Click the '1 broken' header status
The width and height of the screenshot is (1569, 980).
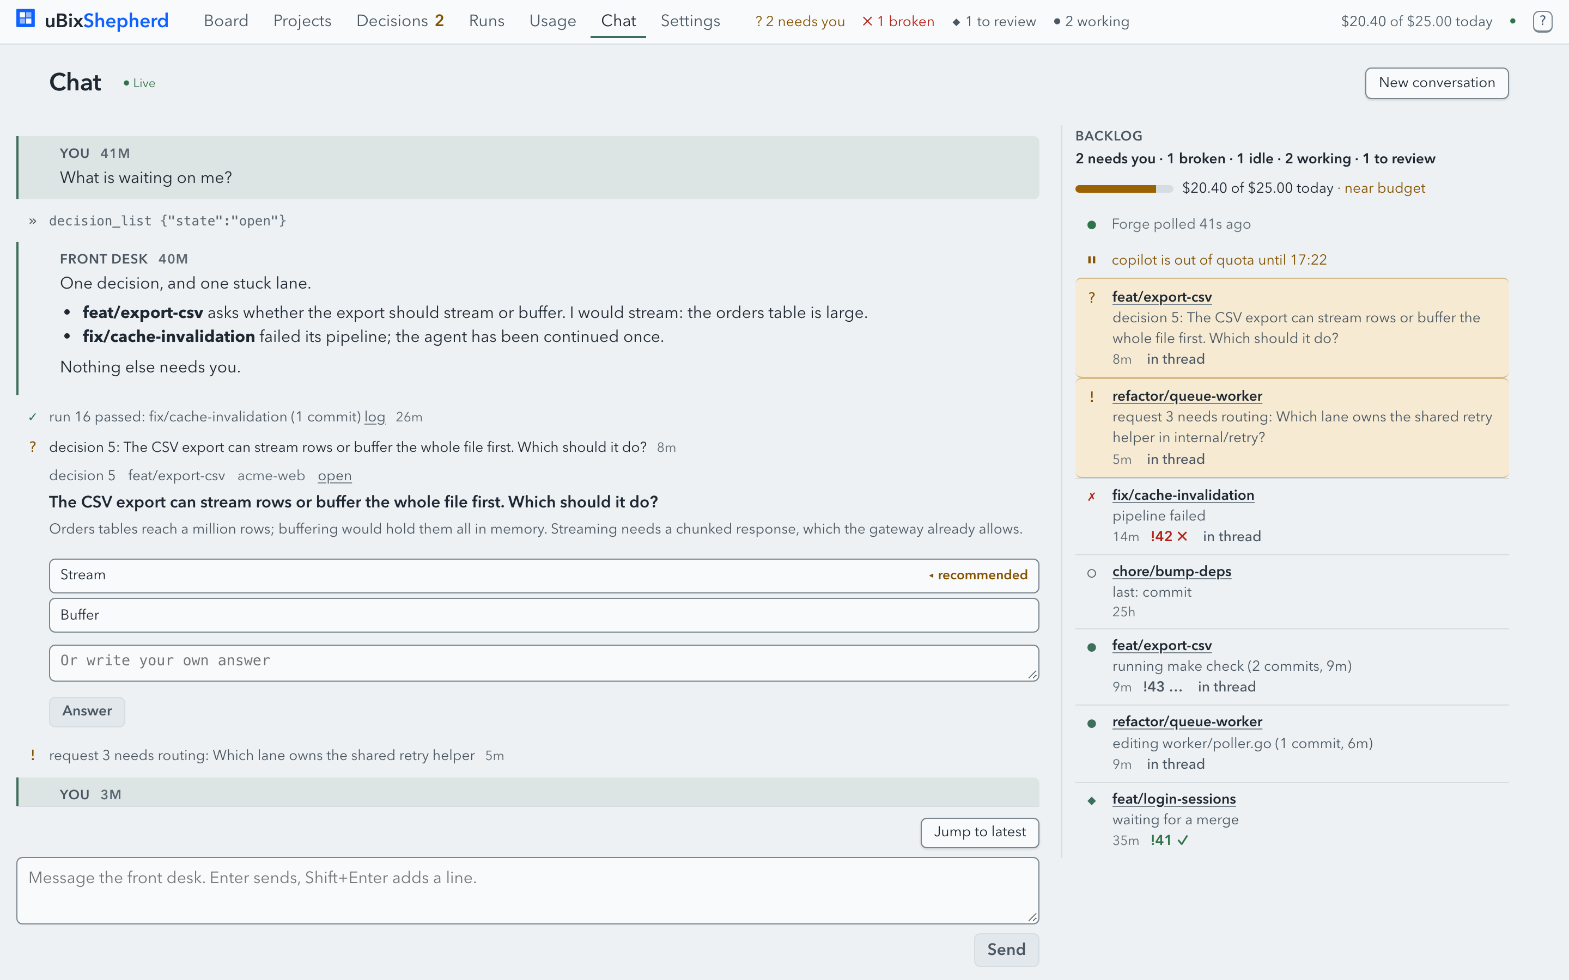point(898,21)
